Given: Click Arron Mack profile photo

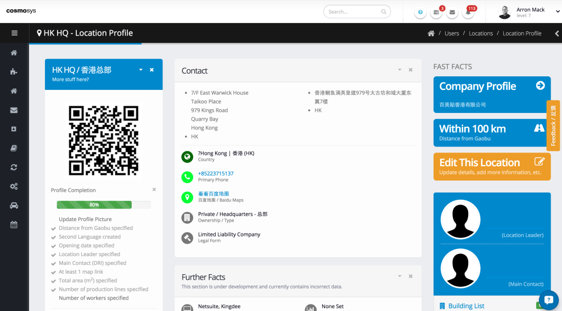Looking at the screenshot, I should (505, 12).
